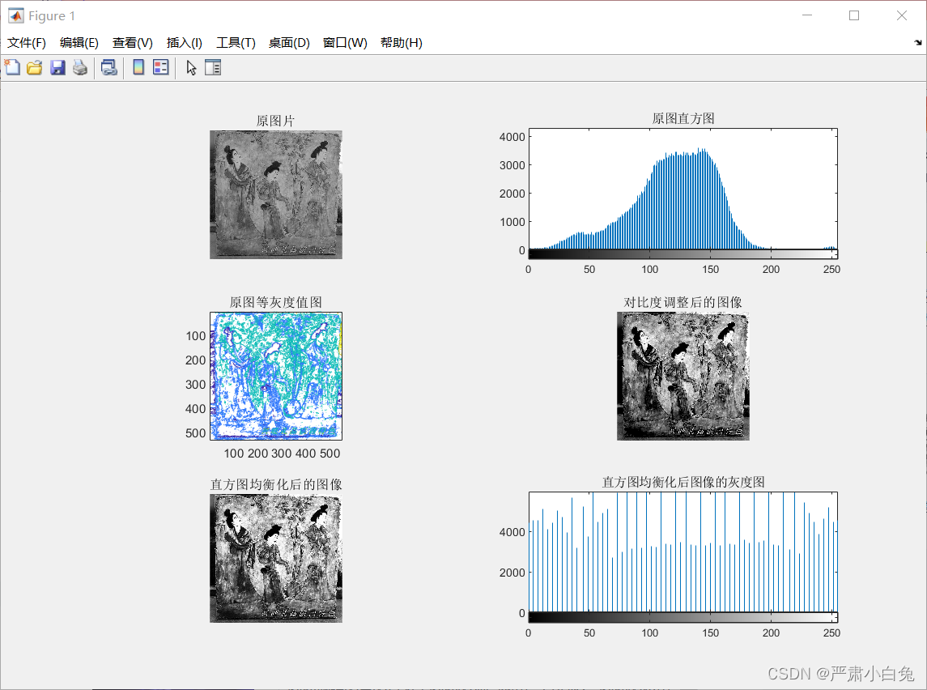Click the 原图直方图 histogram plot
This screenshot has width=927, height=690.
683,190
